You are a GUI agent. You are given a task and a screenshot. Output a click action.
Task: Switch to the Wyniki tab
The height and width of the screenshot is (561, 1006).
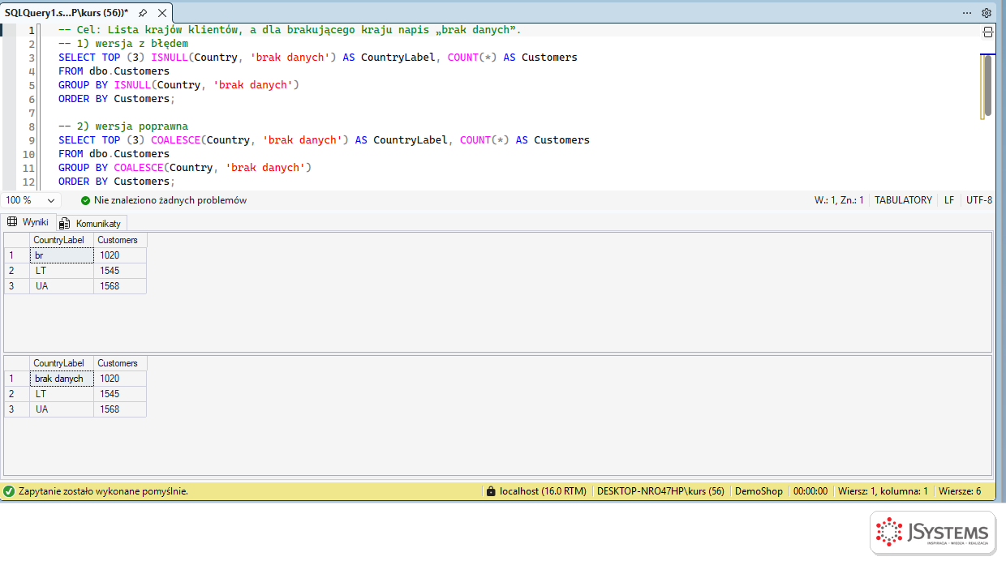coord(28,222)
